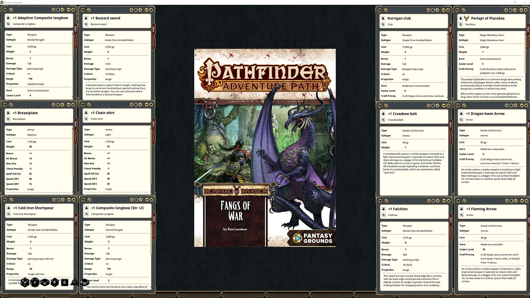Unlock the +1 Chain shirt record

136,105
